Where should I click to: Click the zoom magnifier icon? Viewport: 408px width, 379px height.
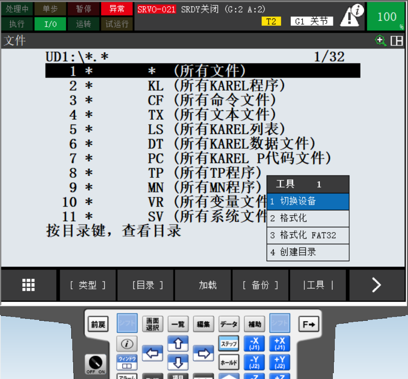point(380,41)
